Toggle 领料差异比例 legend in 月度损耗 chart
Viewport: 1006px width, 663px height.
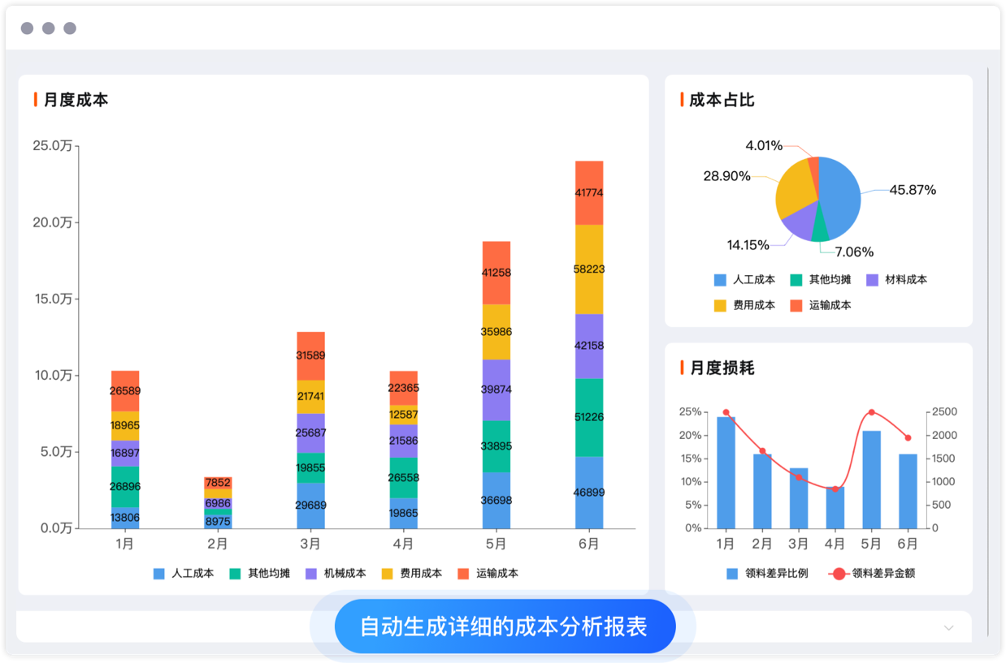732,574
